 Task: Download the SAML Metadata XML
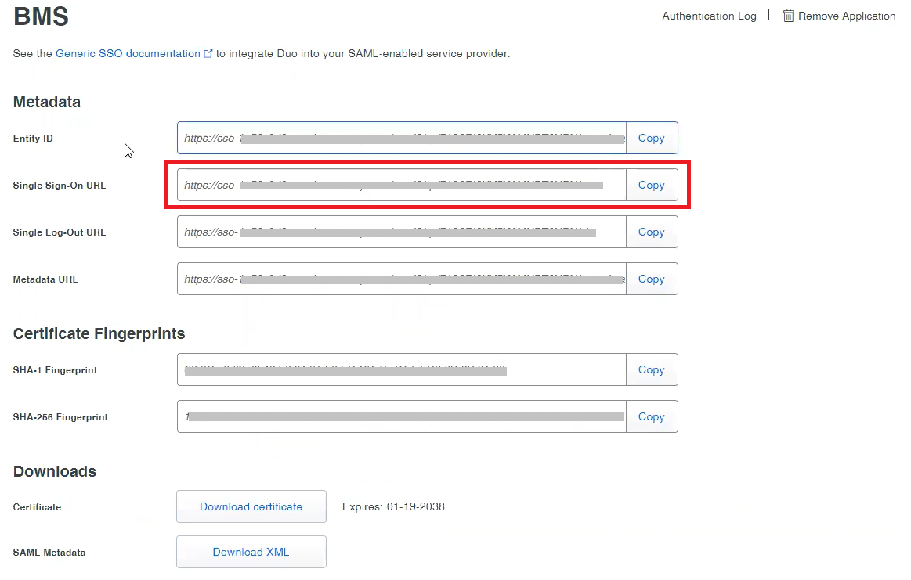[251, 552]
